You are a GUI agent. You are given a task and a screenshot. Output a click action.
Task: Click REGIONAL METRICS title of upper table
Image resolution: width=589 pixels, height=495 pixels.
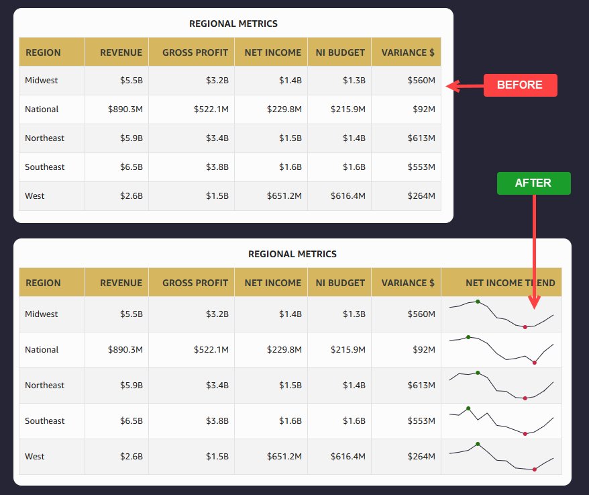233,24
